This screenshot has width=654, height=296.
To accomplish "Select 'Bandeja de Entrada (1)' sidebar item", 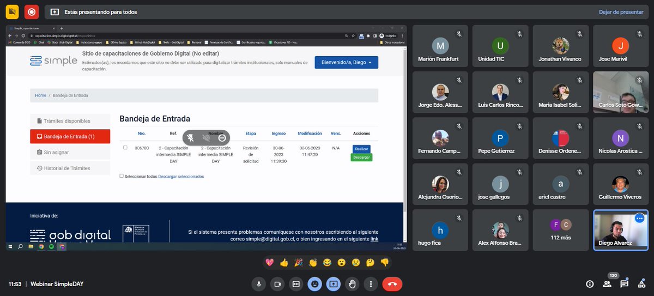I will click(x=70, y=136).
